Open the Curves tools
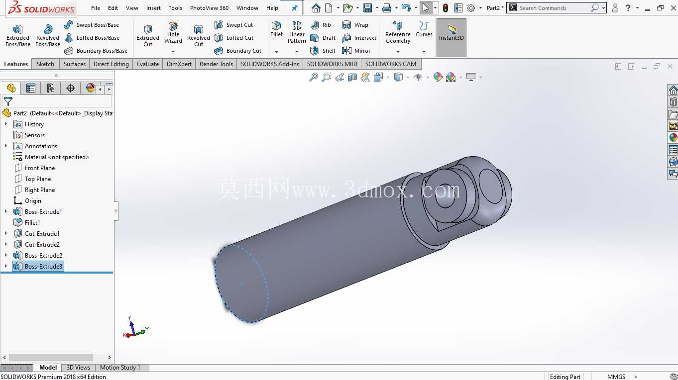This screenshot has width=678, height=380. click(x=424, y=29)
